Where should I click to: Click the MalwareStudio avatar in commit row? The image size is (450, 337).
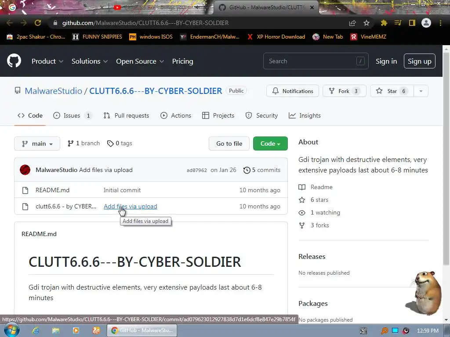point(25,170)
